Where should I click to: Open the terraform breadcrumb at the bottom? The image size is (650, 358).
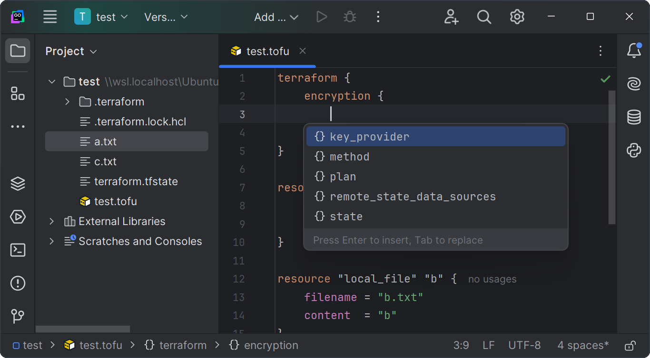[x=181, y=345]
